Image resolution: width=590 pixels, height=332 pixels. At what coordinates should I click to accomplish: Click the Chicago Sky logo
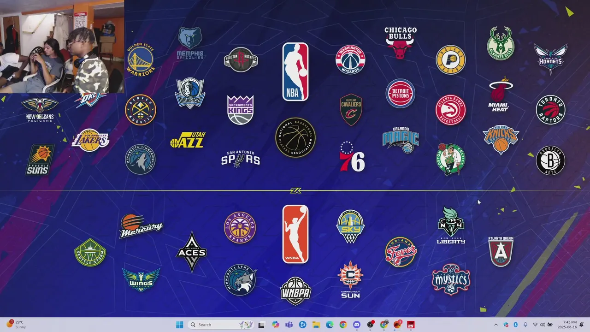tap(350, 226)
